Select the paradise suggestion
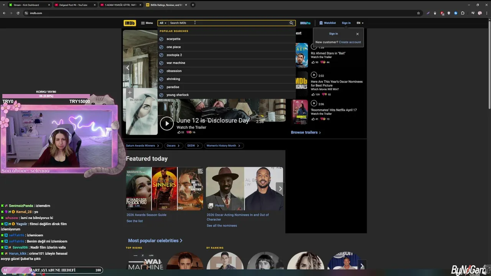 click(x=226, y=87)
